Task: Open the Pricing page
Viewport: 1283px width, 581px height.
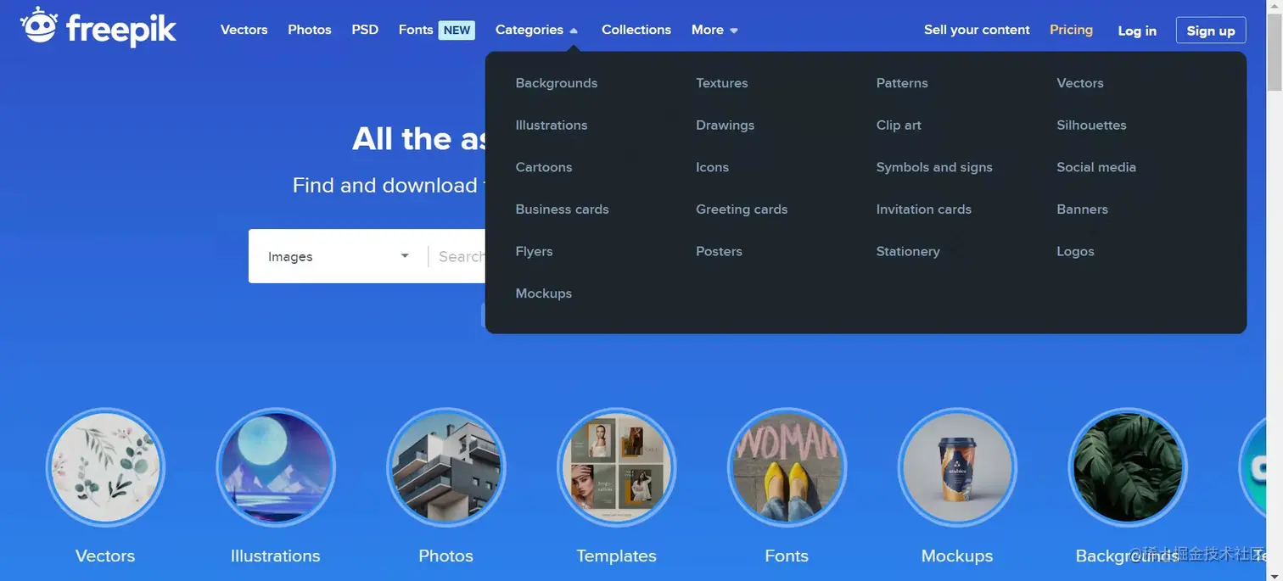Action: pyautogui.click(x=1071, y=30)
